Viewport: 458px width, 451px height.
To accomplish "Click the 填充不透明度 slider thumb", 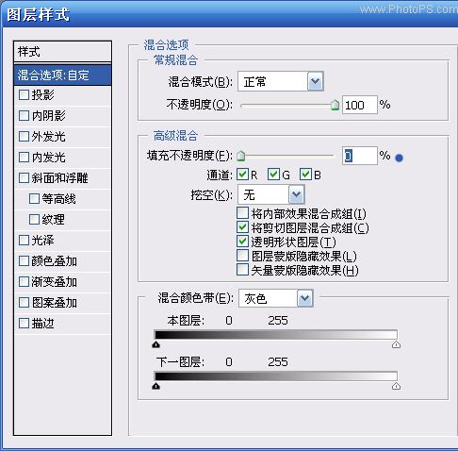I will click(x=240, y=156).
